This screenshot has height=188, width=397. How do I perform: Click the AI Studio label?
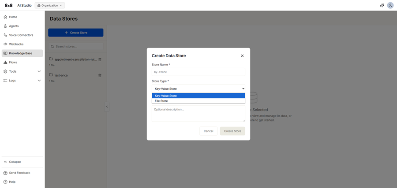pyautogui.click(x=25, y=5)
